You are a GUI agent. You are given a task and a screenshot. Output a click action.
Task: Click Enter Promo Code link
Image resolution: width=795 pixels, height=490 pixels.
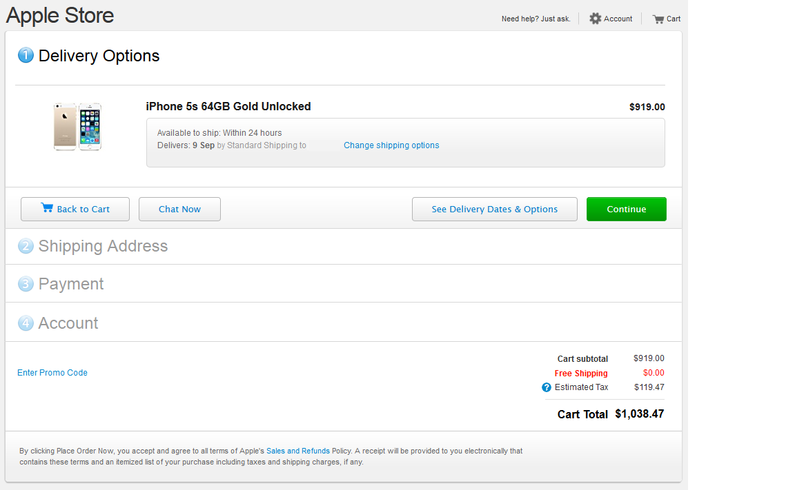click(52, 373)
